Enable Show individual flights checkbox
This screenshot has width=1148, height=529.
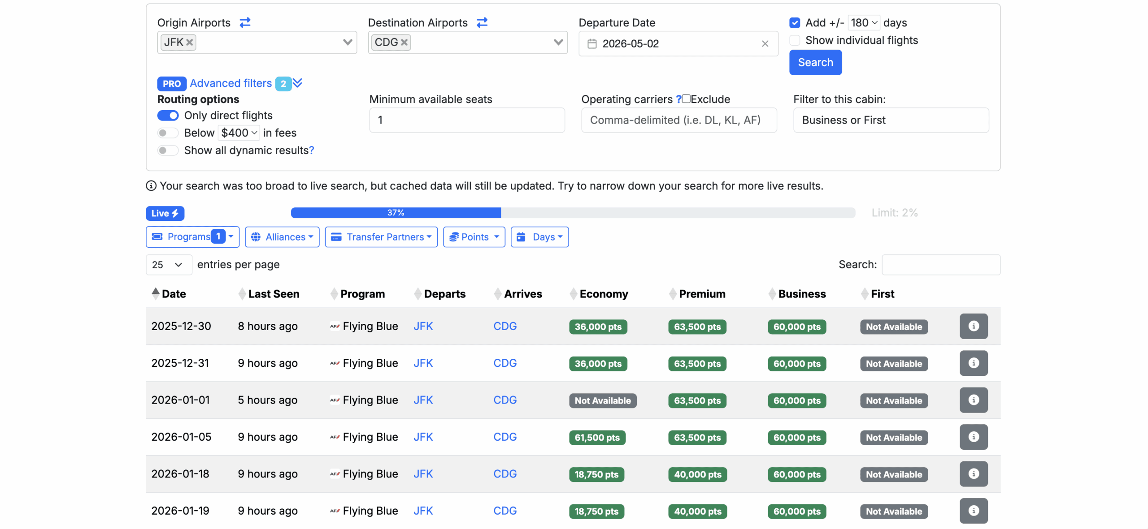795,40
